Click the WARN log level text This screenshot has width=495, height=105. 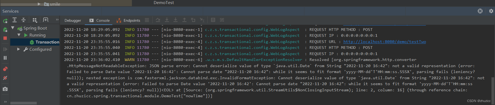(x=130, y=60)
